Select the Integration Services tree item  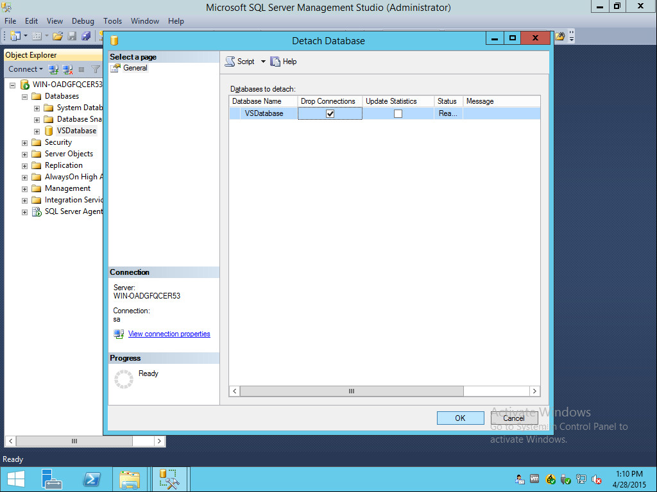pyautogui.click(x=74, y=200)
